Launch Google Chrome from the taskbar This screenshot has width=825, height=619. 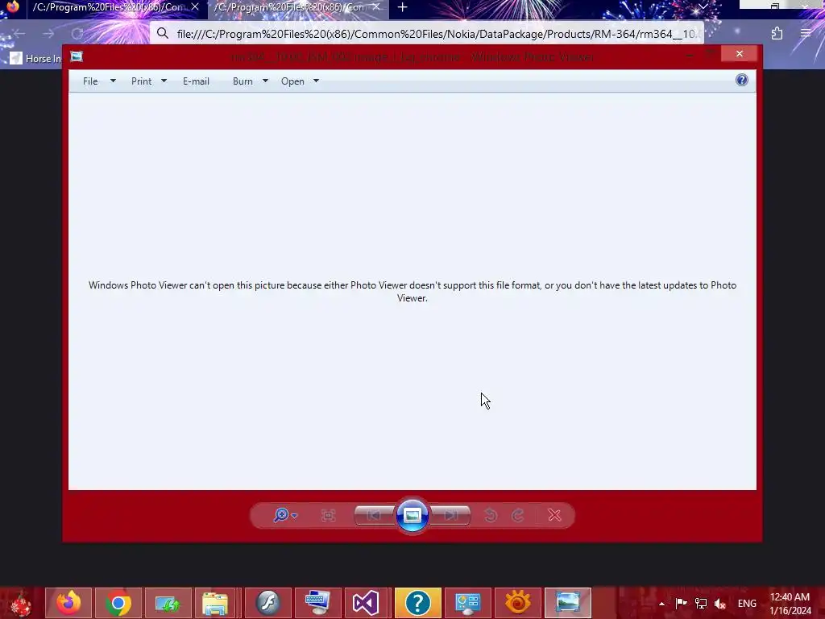click(118, 603)
